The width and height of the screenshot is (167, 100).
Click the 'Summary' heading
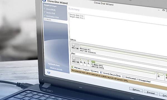(74, 9)
